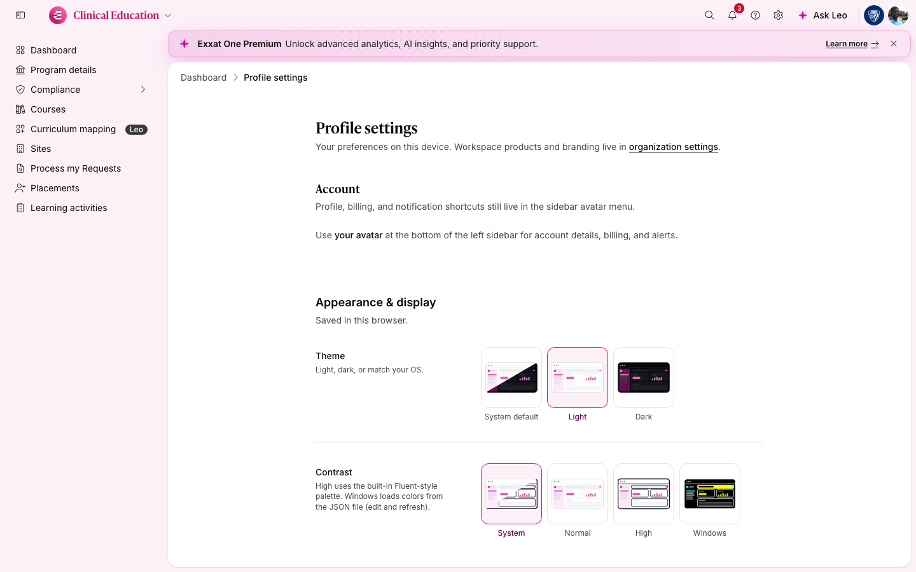Click the Exxat pink logo icon
Image resolution: width=916 pixels, height=572 pixels.
(58, 15)
